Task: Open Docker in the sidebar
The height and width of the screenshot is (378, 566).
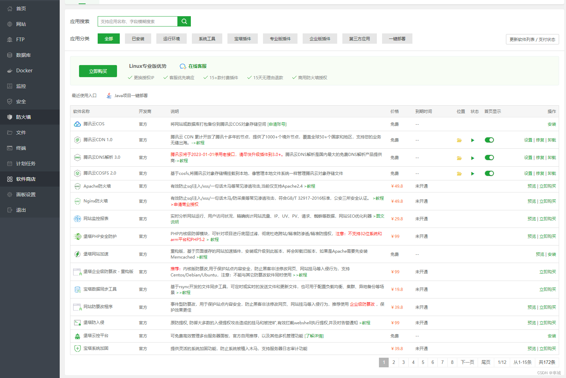Action: (x=30, y=71)
